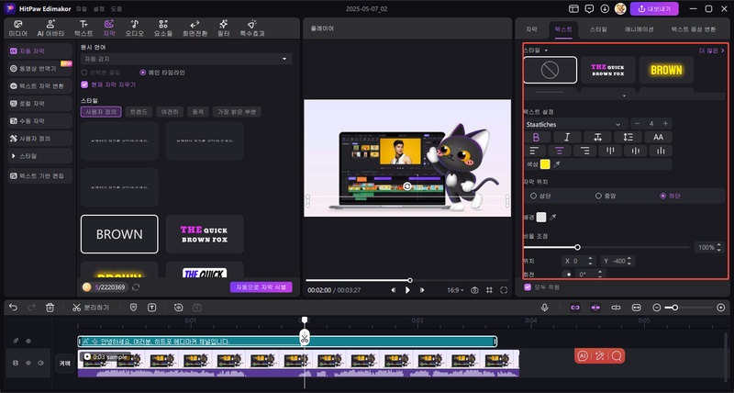Click the fullscreen icon under preview
The image size is (734, 393).
point(504,290)
